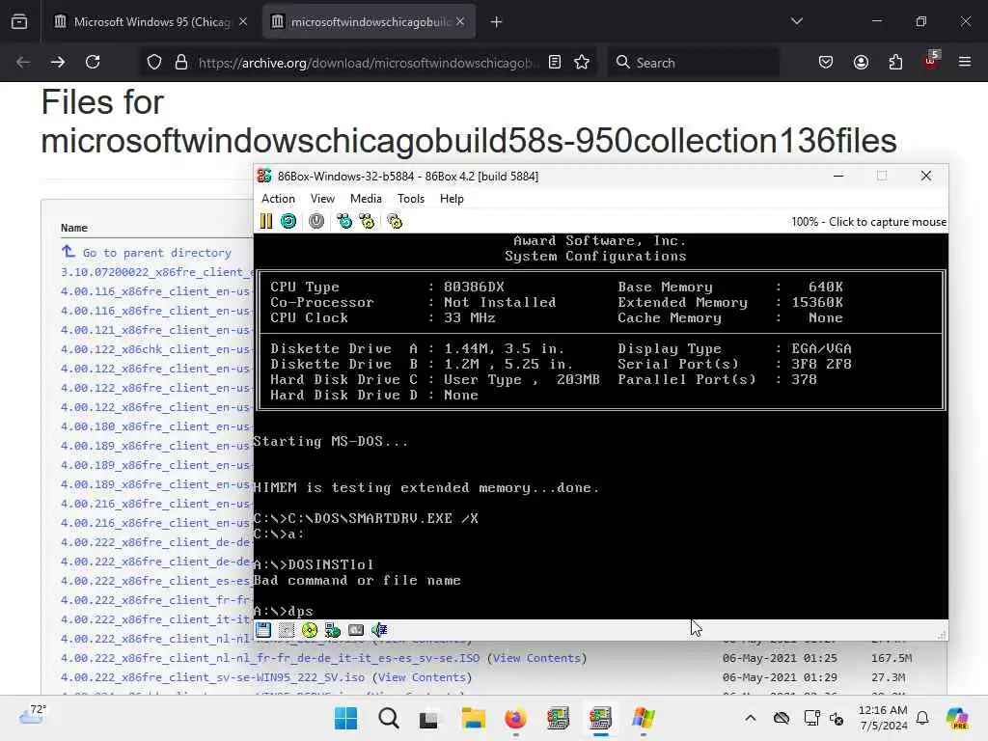
Task: Reload the archive.org page
Action: [x=93, y=63]
